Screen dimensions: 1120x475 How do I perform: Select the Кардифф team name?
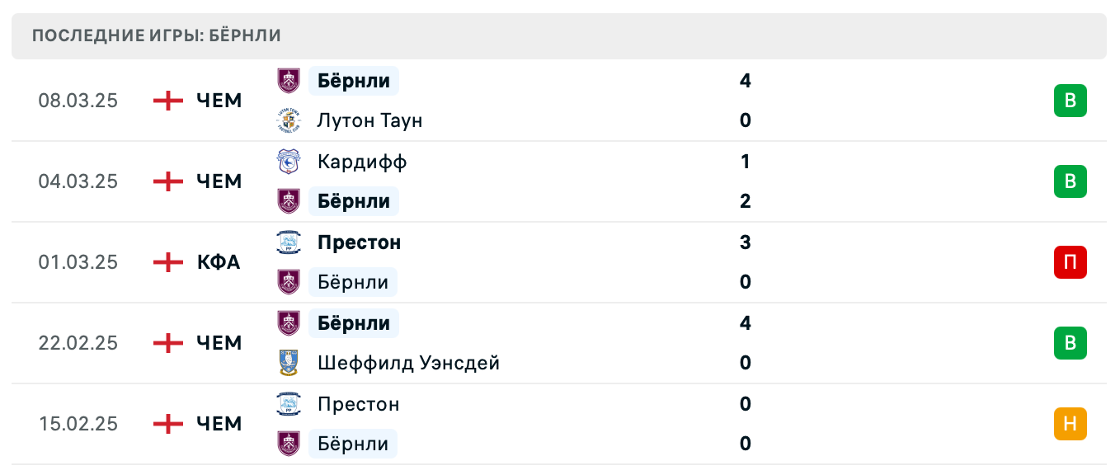tap(362, 162)
